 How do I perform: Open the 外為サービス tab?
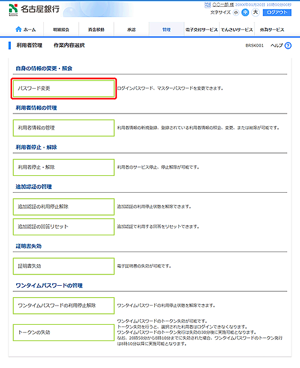(x=272, y=29)
